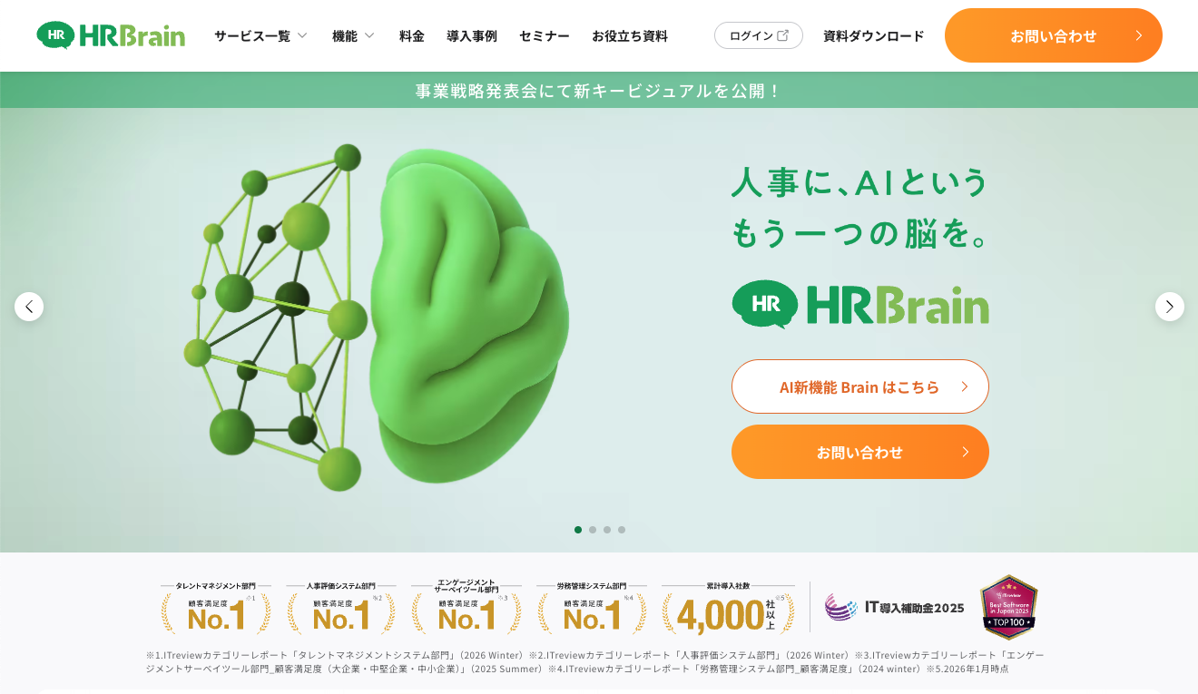Image resolution: width=1198 pixels, height=694 pixels.
Task: Select the second carousel pagination dot
Action: (x=593, y=529)
